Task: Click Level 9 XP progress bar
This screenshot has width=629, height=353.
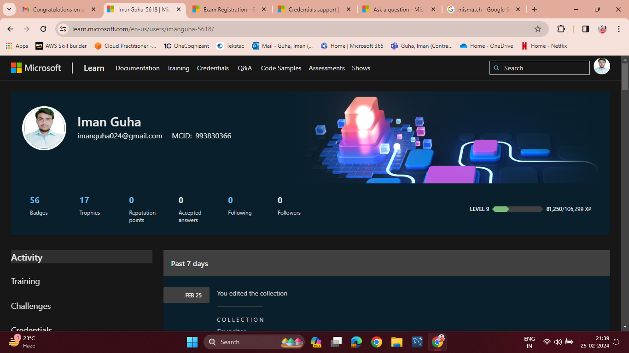Action: tap(518, 209)
